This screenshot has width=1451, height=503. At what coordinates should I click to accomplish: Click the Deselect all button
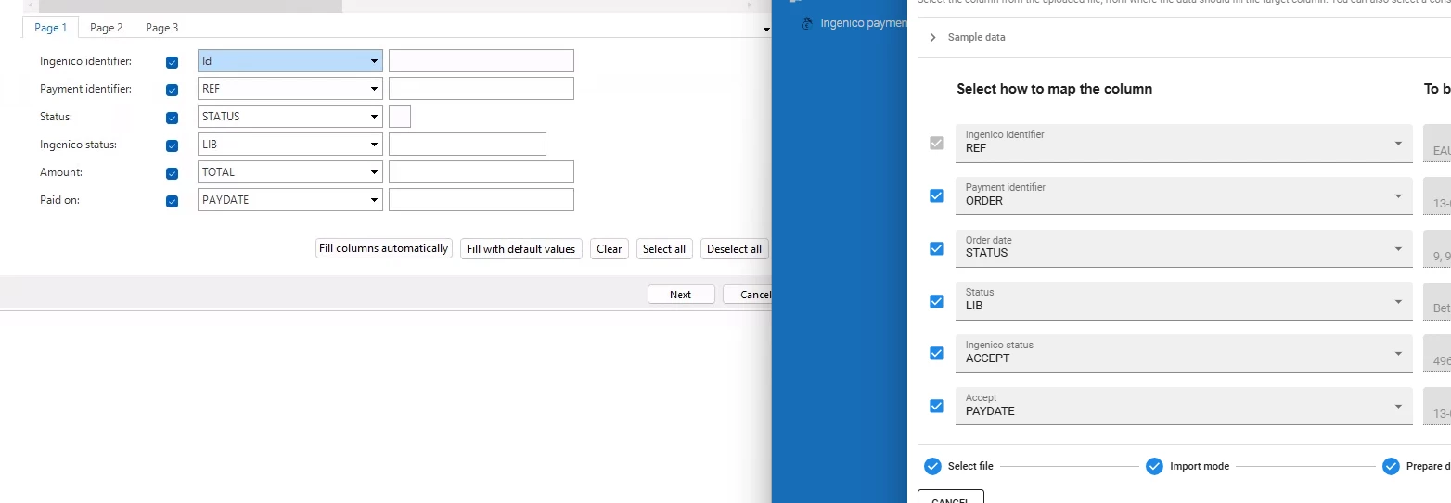coord(734,248)
